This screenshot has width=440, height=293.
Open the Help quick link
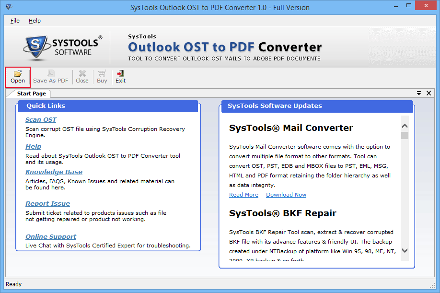33,147
